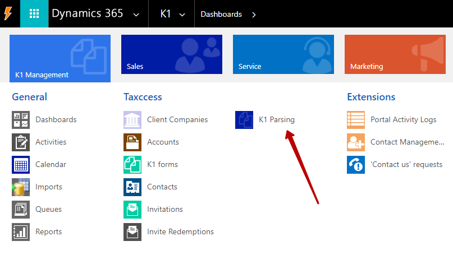Click the Extensions section heading

371,97
